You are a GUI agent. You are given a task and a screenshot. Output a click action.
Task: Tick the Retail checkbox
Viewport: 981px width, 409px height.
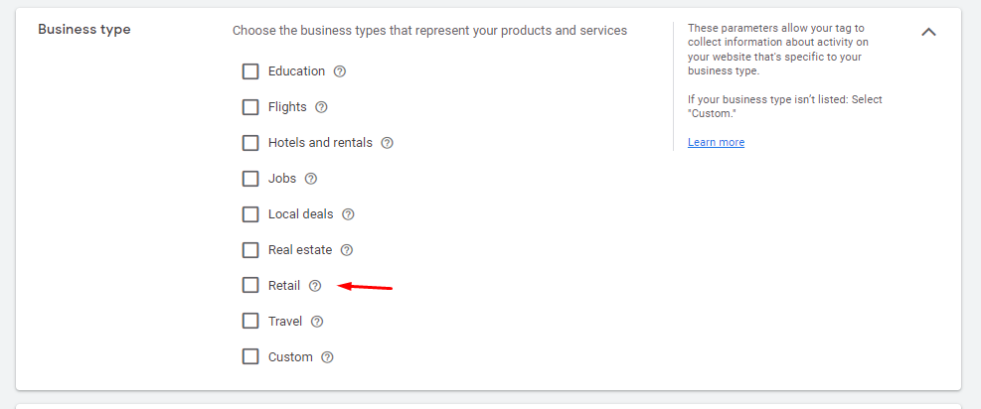250,285
